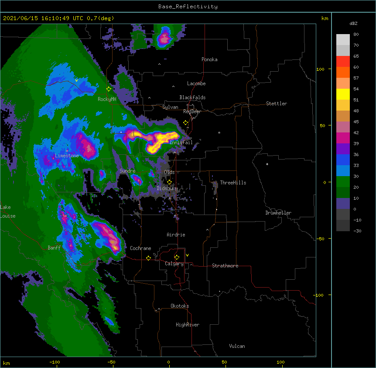
Task: Click the white 80 dBZ legend swatch
Action: click(x=343, y=40)
